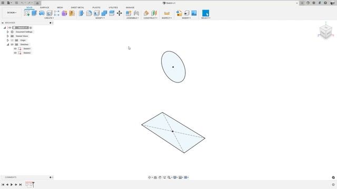Viewport: 337px width, 189px height.
Task: Toggle visibility of Sketch1
Action: pyautogui.click(x=15, y=49)
